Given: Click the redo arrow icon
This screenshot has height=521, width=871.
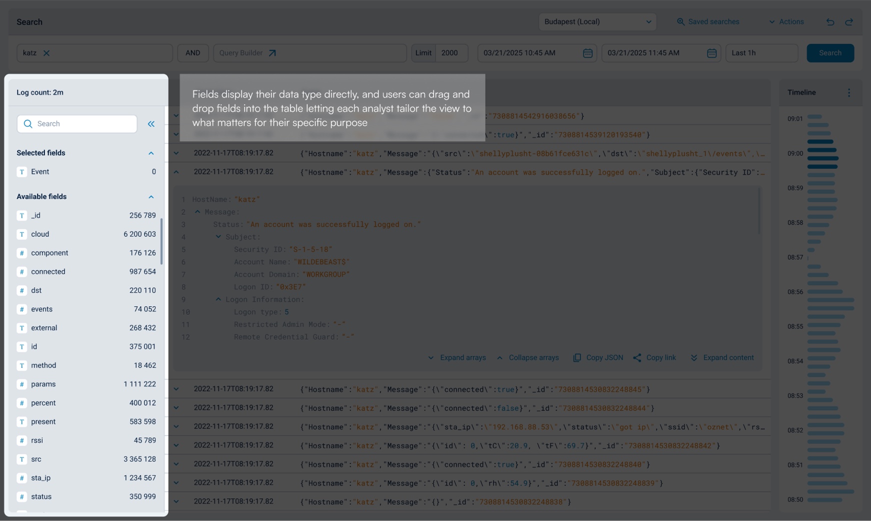Looking at the screenshot, I should tap(849, 22).
